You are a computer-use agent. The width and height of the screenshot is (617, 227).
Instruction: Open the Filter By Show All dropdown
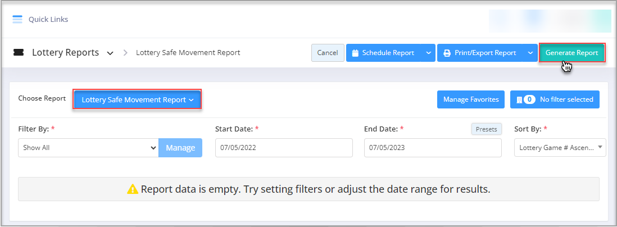[x=89, y=148]
